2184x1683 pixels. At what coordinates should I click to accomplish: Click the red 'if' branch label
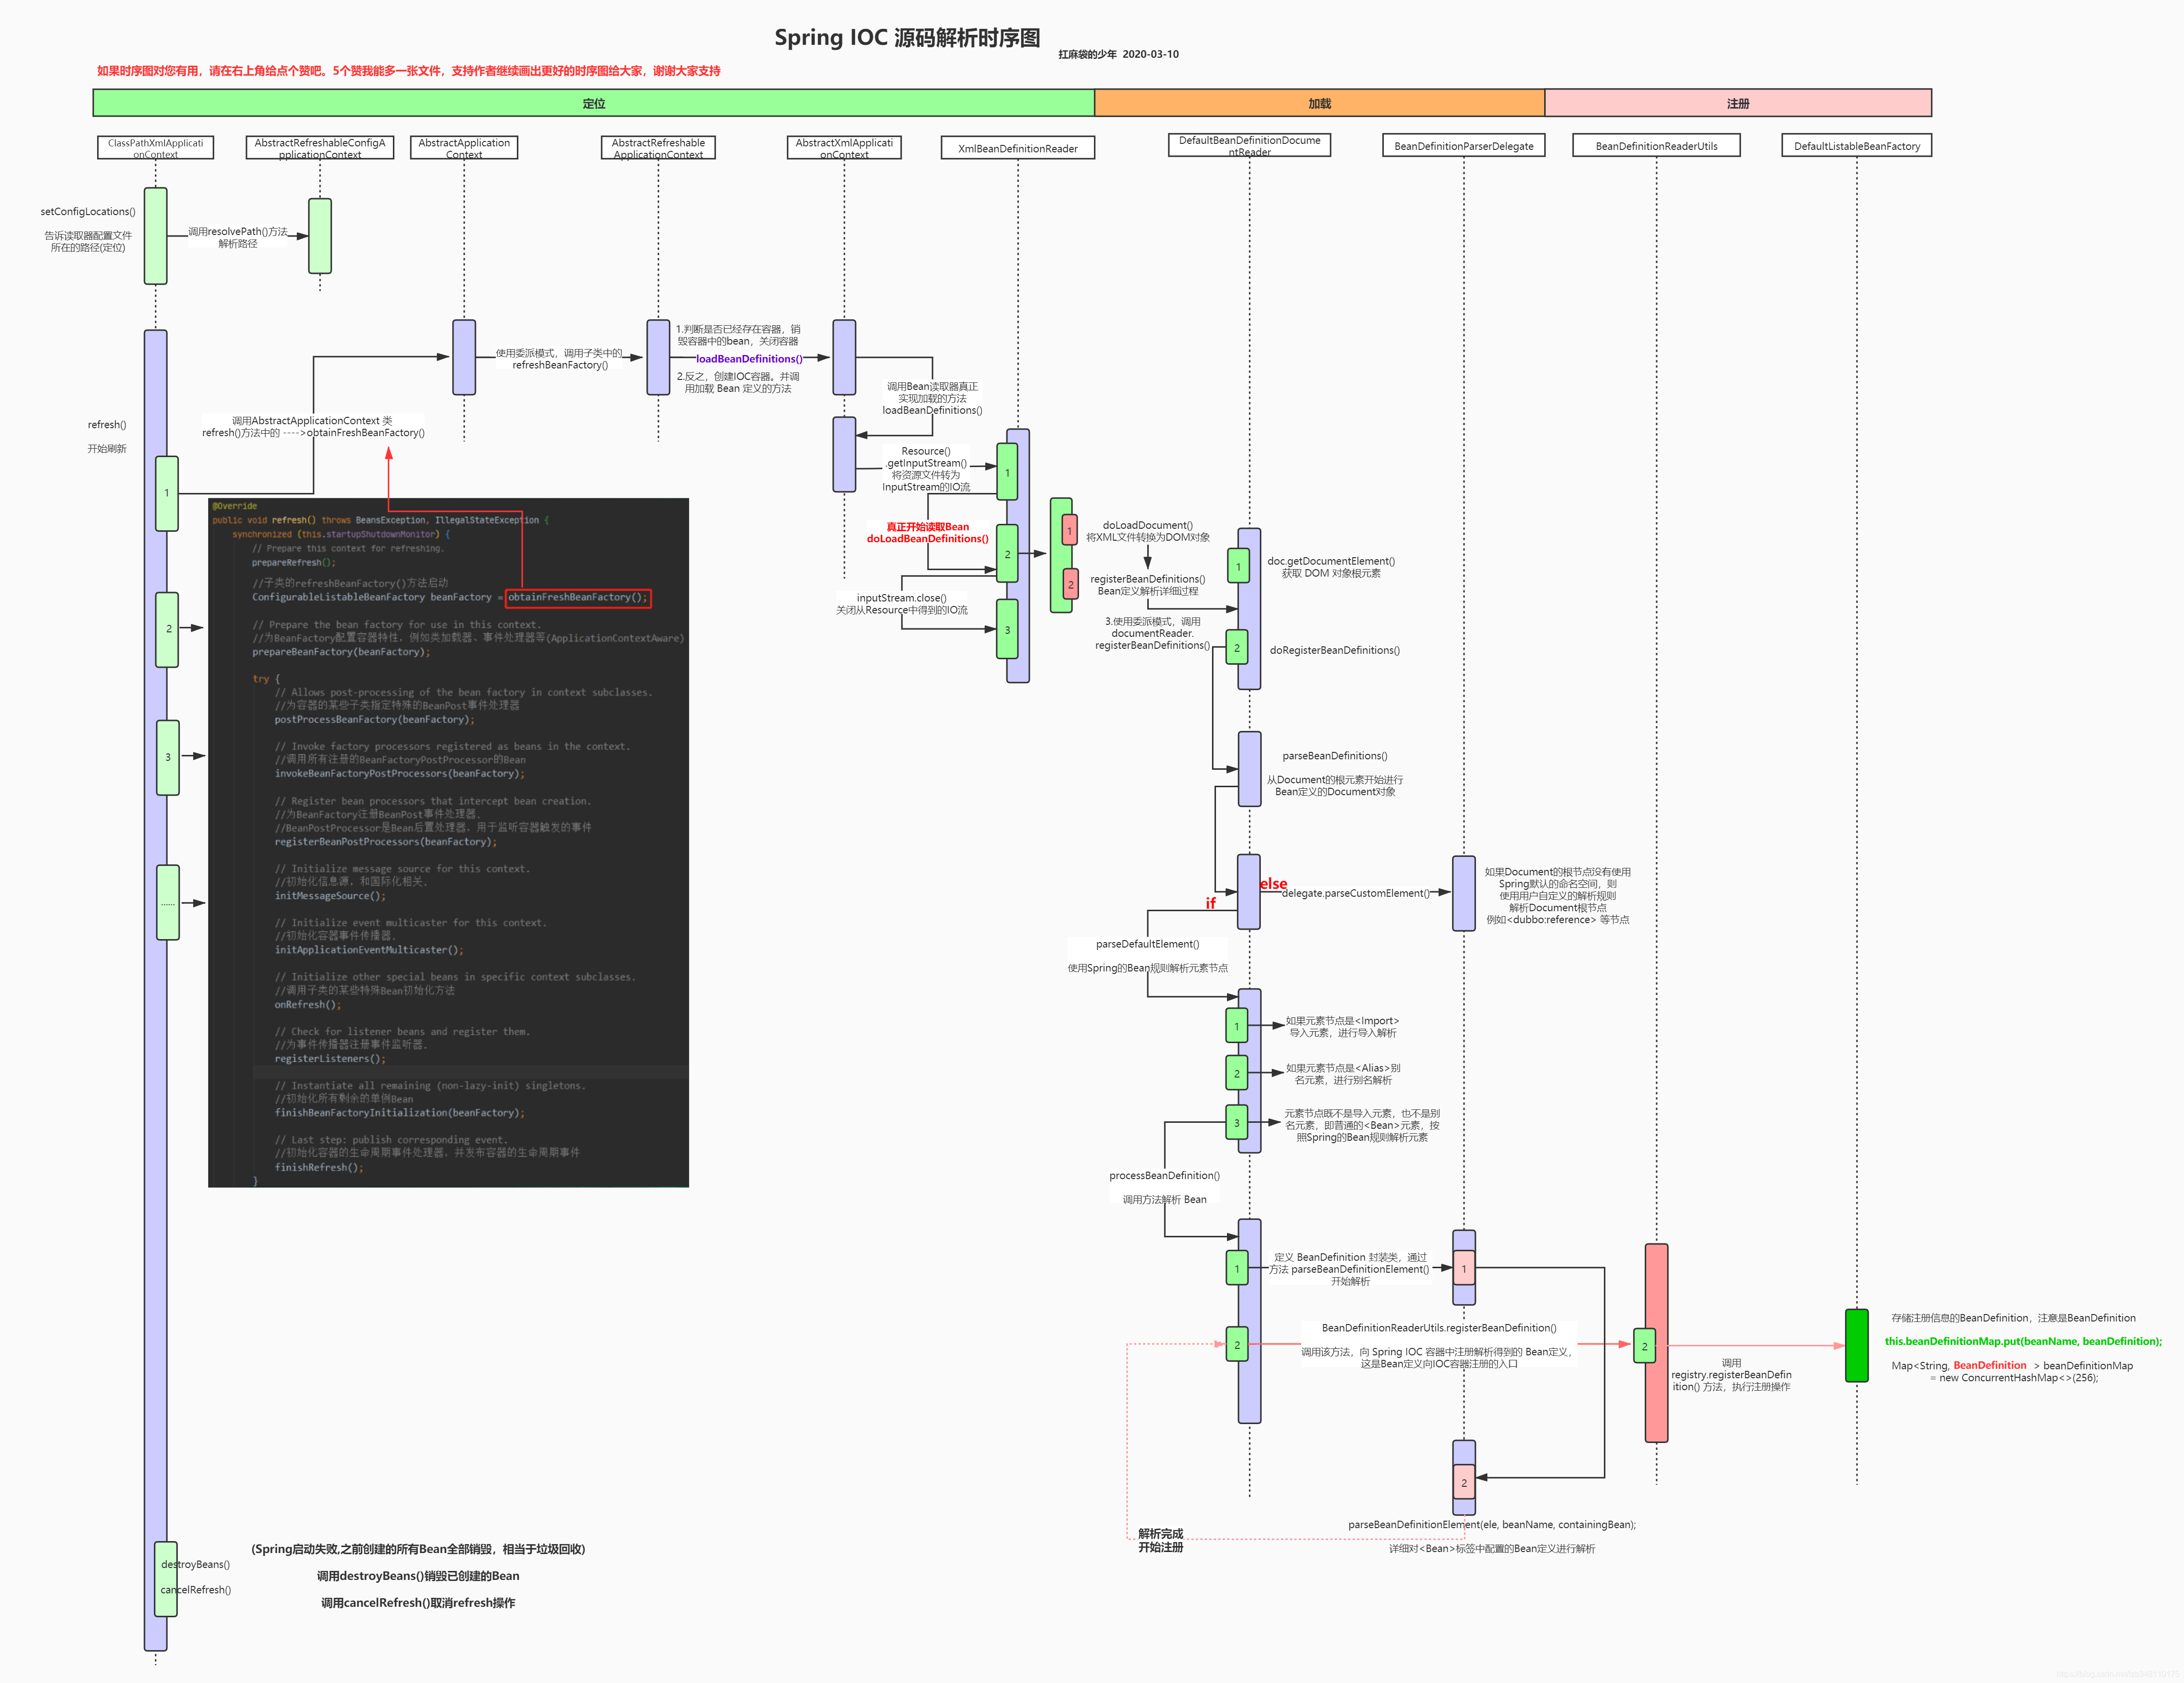(1211, 904)
